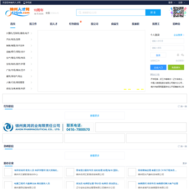Screen dimensions: 189x189
Task: Expand the 计算机/互联网 category arrow
Action: tap(31, 33)
